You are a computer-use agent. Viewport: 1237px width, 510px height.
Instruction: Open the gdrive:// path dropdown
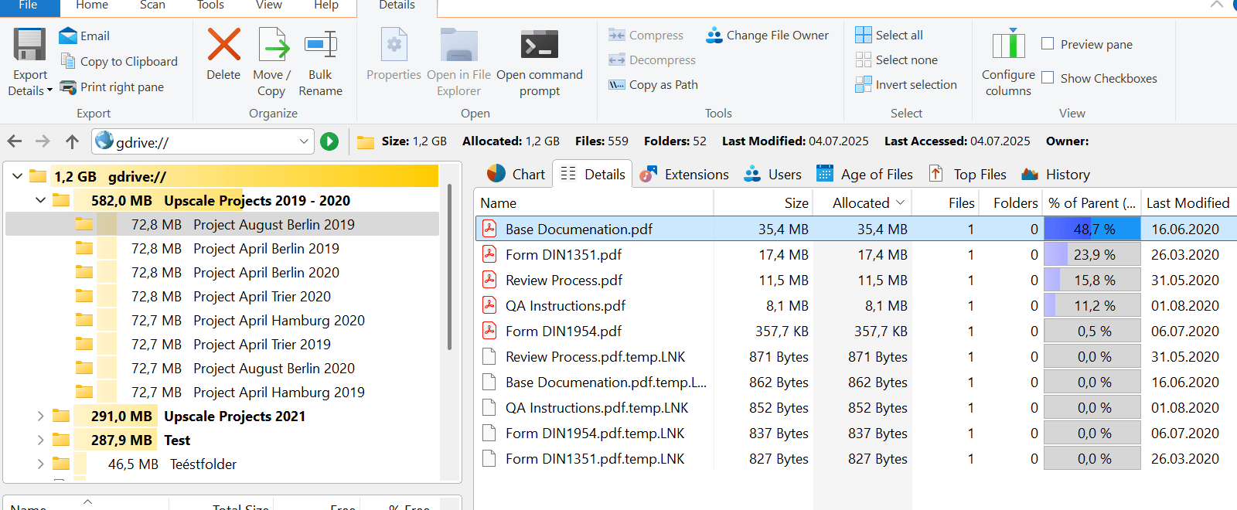point(304,141)
